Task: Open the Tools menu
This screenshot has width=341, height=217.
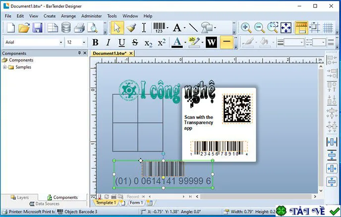Action: pyautogui.click(x=112, y=16)
